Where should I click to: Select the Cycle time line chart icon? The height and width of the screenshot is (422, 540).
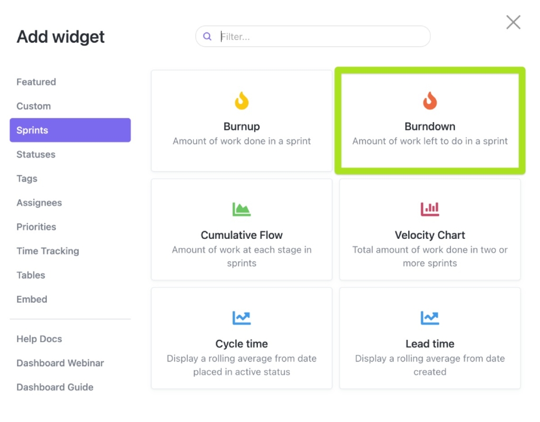[242, 318]
